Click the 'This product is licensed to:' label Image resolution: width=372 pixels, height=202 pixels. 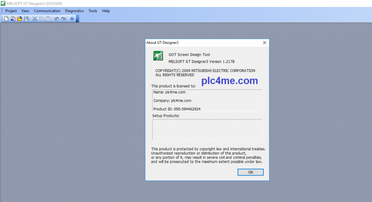pyautogui.click(x=173, y=86)
